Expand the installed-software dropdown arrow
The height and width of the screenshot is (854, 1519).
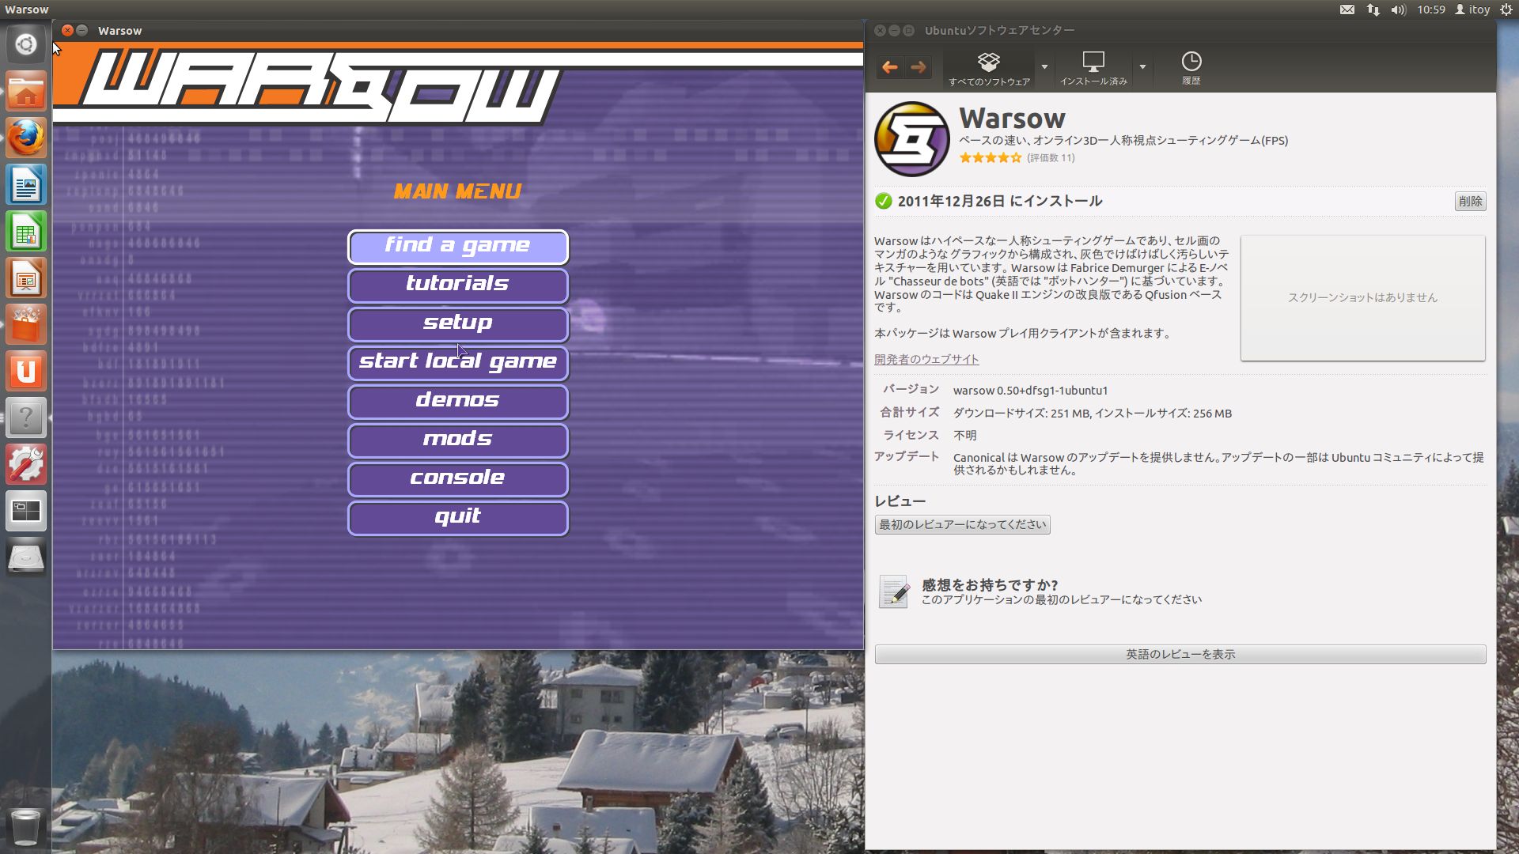(1142, 67)
